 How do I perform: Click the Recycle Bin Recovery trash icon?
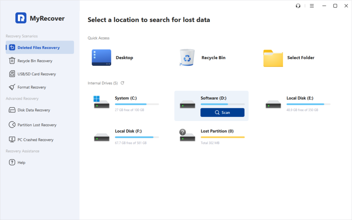[12, 60]
